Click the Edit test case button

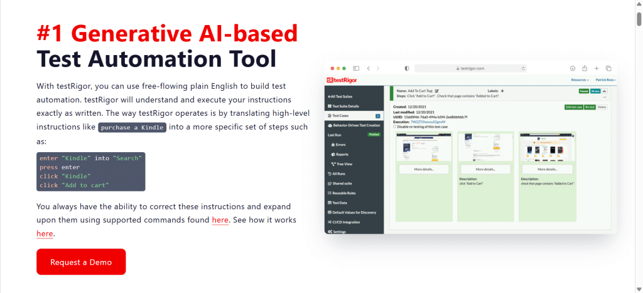573,107
